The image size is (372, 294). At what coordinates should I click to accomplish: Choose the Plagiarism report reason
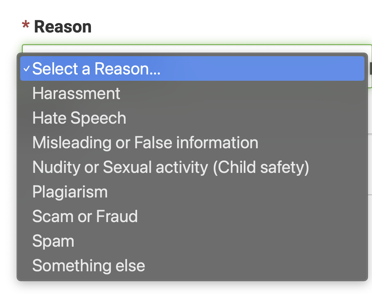[x=70, y=191]
